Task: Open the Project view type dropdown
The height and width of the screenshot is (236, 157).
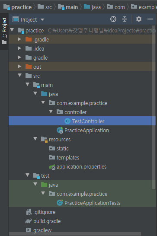Action: click(x=29, y=19)
